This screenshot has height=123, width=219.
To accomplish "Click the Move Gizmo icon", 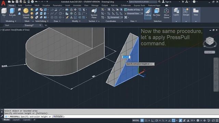I will coord(166,13).
